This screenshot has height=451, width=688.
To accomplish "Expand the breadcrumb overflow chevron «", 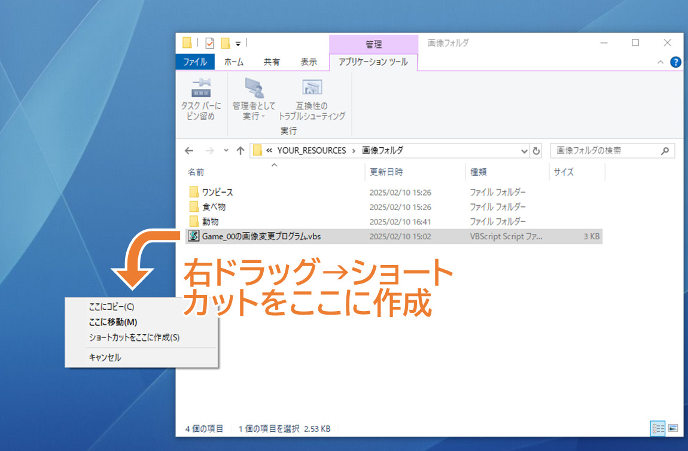I will click(x=269, y=151).
